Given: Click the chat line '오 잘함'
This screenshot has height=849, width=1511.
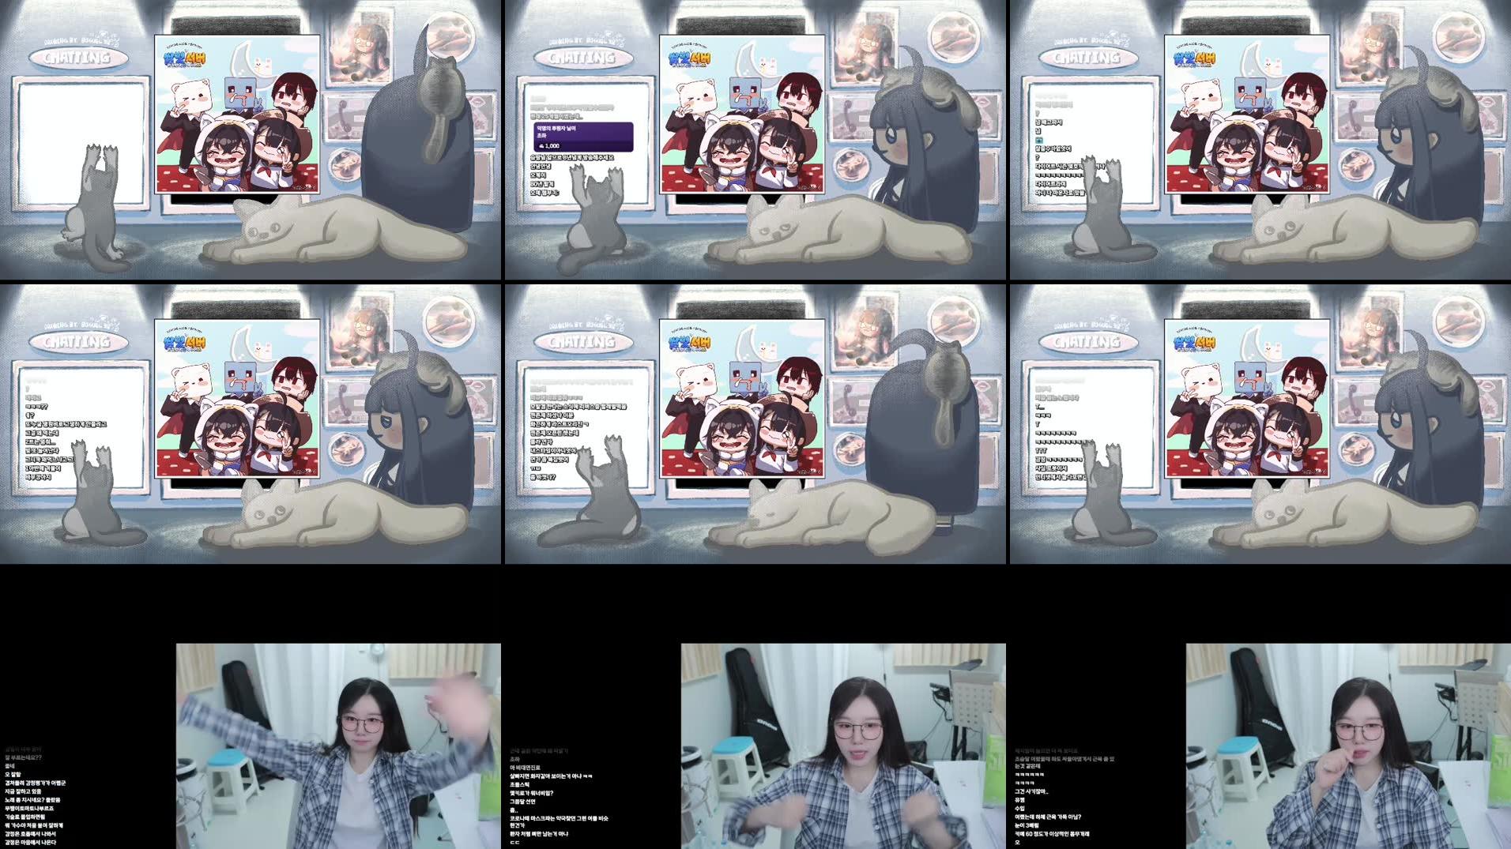Looking at the screenshot, I should click(13, 775).
